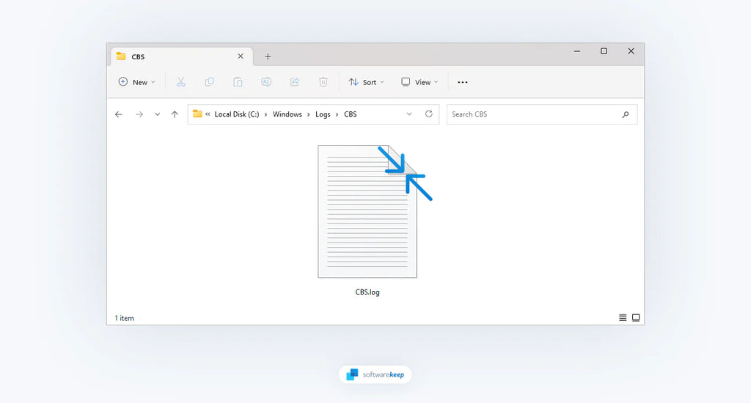Add a new tab with plus button
Viewport: 751px width, 403px height.
(268, 56)
